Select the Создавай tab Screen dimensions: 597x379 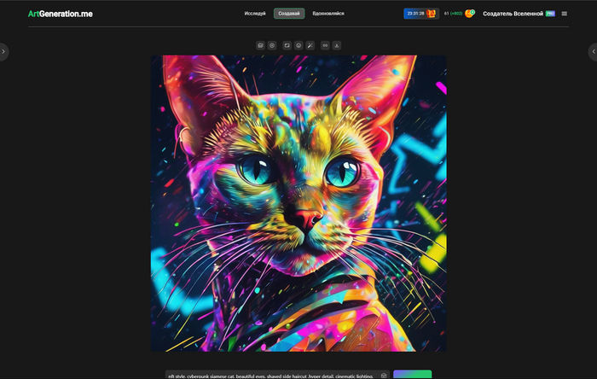(289, 14)
